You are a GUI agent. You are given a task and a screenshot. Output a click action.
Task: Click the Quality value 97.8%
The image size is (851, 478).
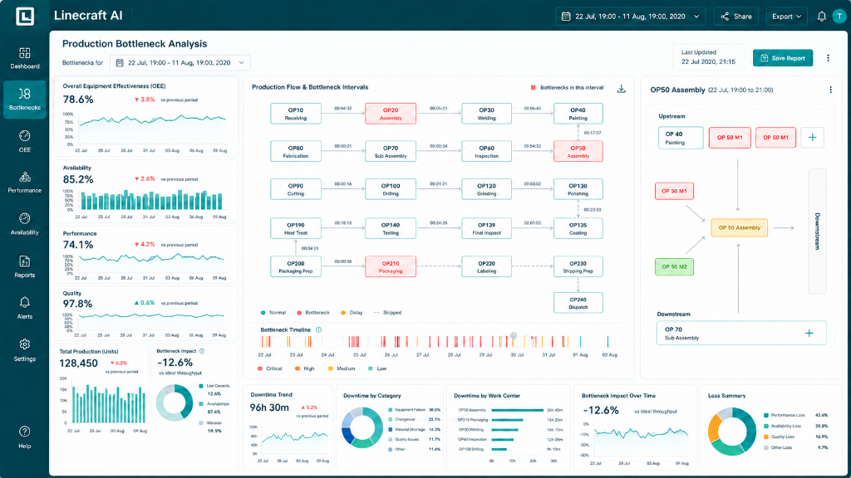point(77,304)
